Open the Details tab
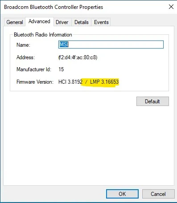The image size is (177, 203). (x=82, y=22)
